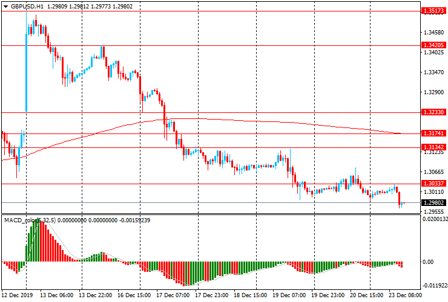This screenshot has height=302, width=448.
Task: Click the 19 Dec 23:00 time label
Action: [x=328, y=295]
